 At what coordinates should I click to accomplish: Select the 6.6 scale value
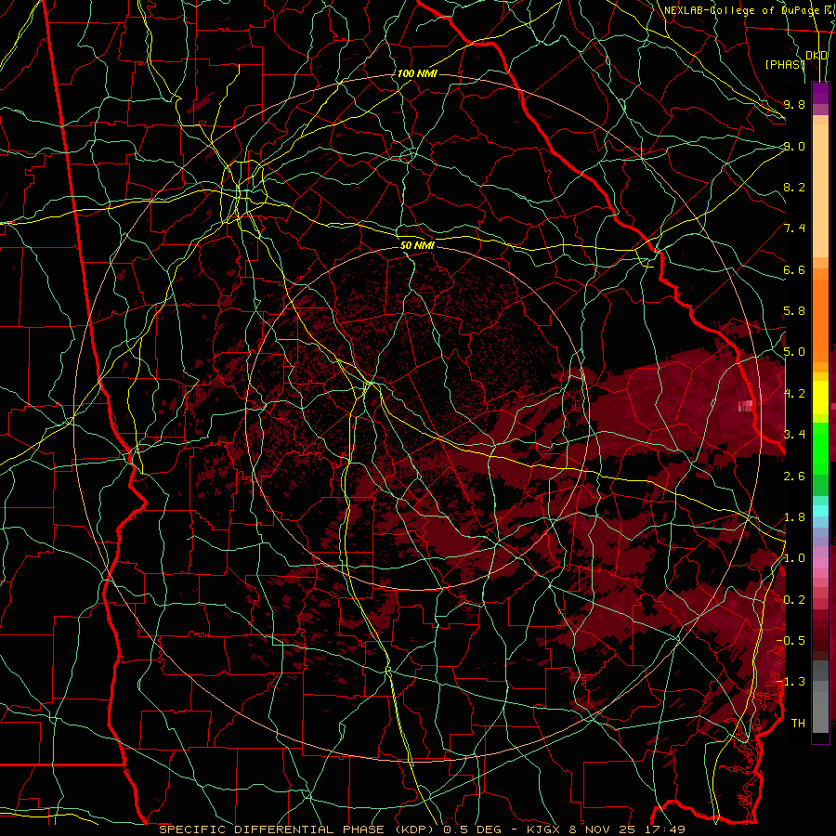[794, 269]
